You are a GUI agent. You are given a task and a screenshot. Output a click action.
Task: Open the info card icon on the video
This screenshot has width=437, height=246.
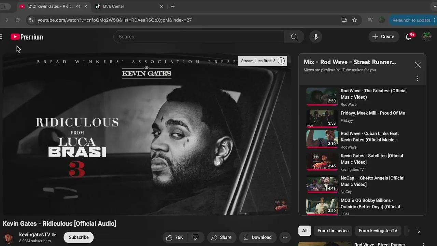[x=281, y=61]
